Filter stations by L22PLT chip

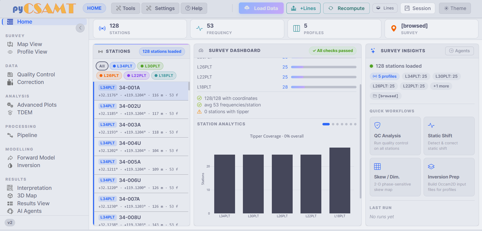pos(137,76)
